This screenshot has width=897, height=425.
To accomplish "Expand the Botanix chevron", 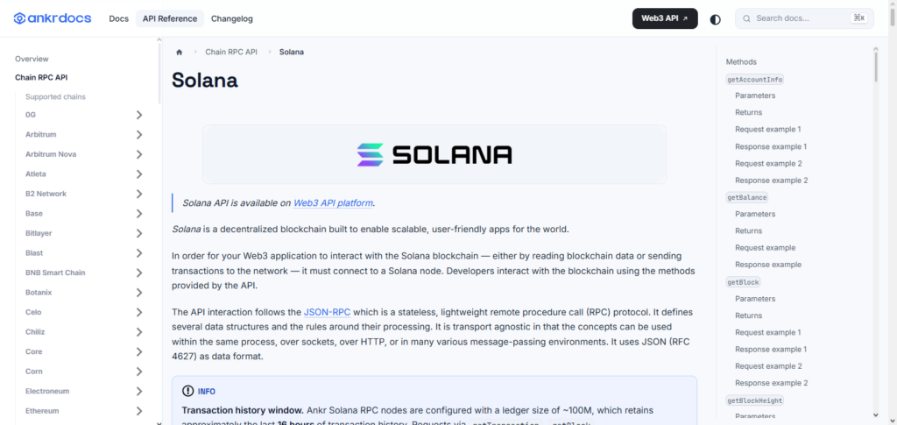I will tap(139, 293).
